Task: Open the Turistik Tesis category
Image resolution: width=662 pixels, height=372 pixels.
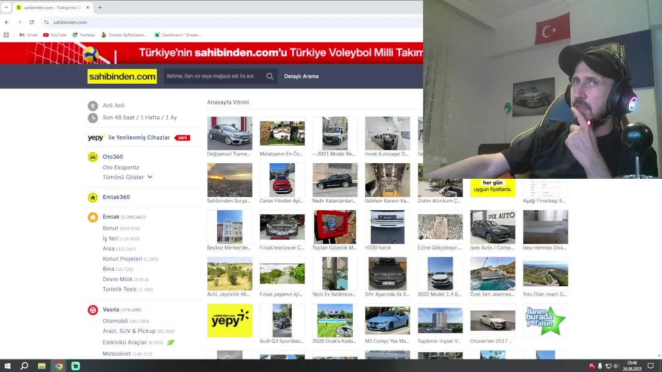Action: 119,289
